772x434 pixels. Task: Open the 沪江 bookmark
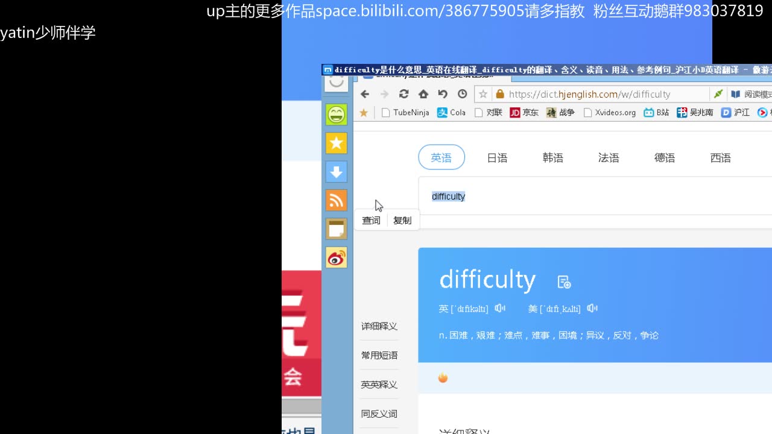pos(735,113)
